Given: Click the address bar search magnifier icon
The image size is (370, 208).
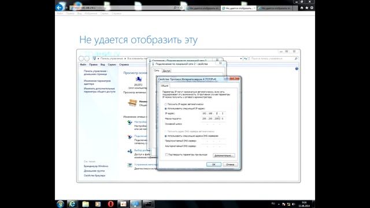Looking at the screenshot, I should (175, 8).
